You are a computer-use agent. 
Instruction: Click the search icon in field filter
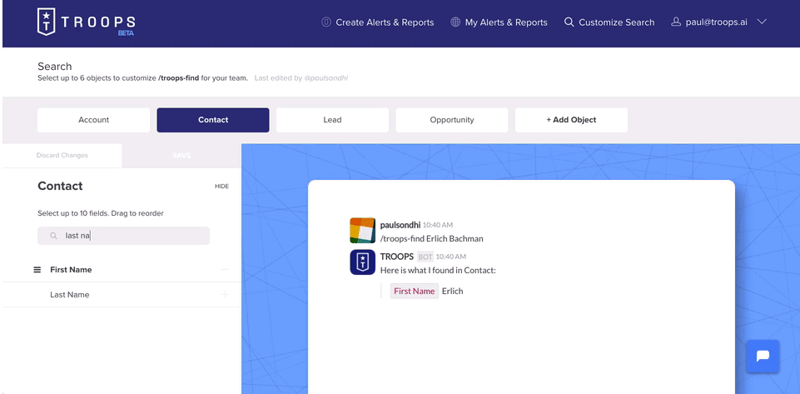click(53, 236)
